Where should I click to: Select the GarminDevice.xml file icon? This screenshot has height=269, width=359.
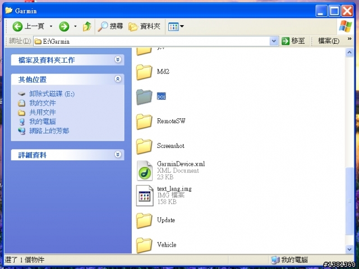(145, 170)
